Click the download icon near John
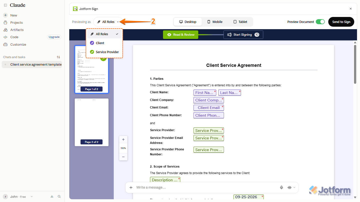Screen dimensions: 360x202 [x=52, y=197]
